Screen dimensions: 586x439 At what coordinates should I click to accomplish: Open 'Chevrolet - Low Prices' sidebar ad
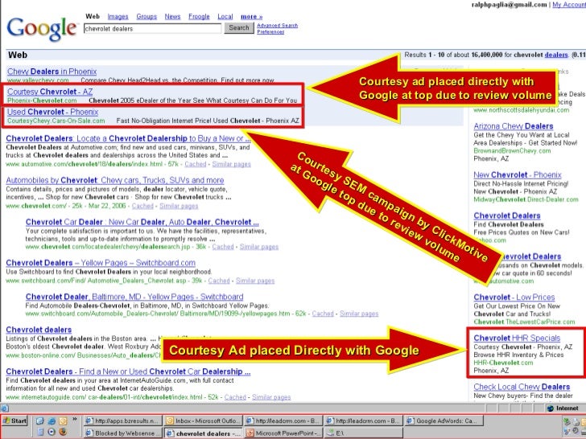[514, 297]
